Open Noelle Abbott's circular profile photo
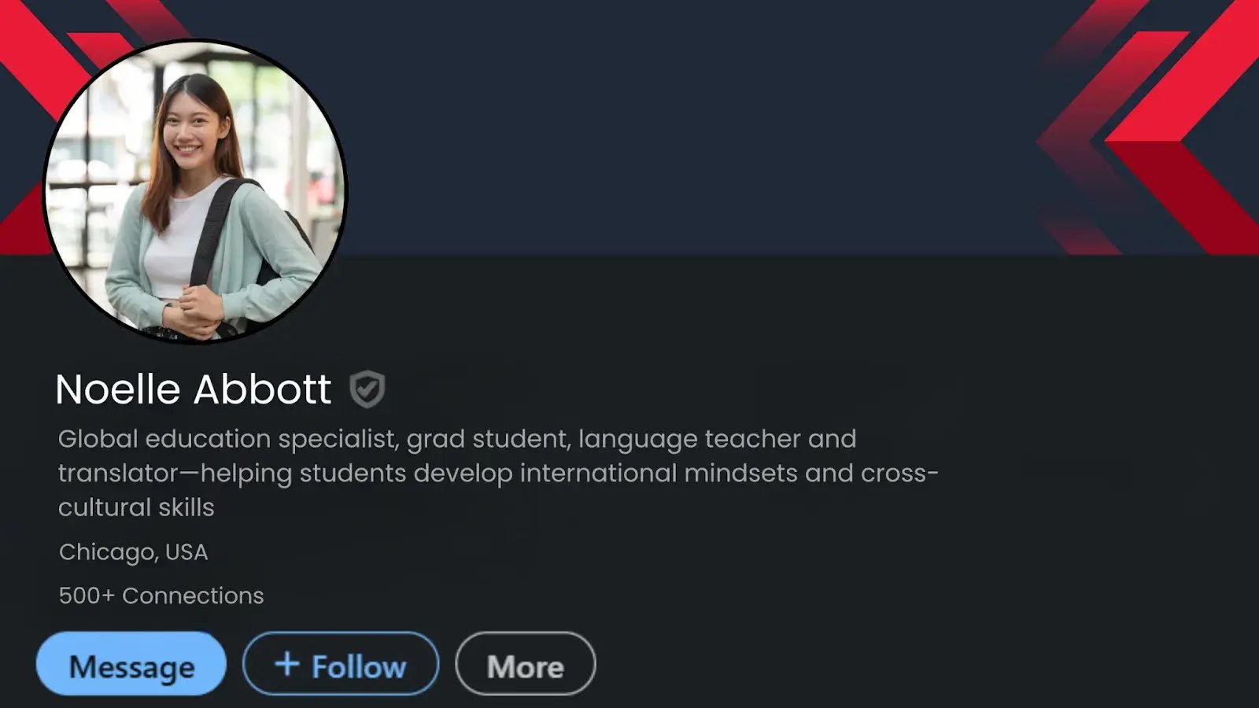Screen dimensions: 1259x708 194,191
